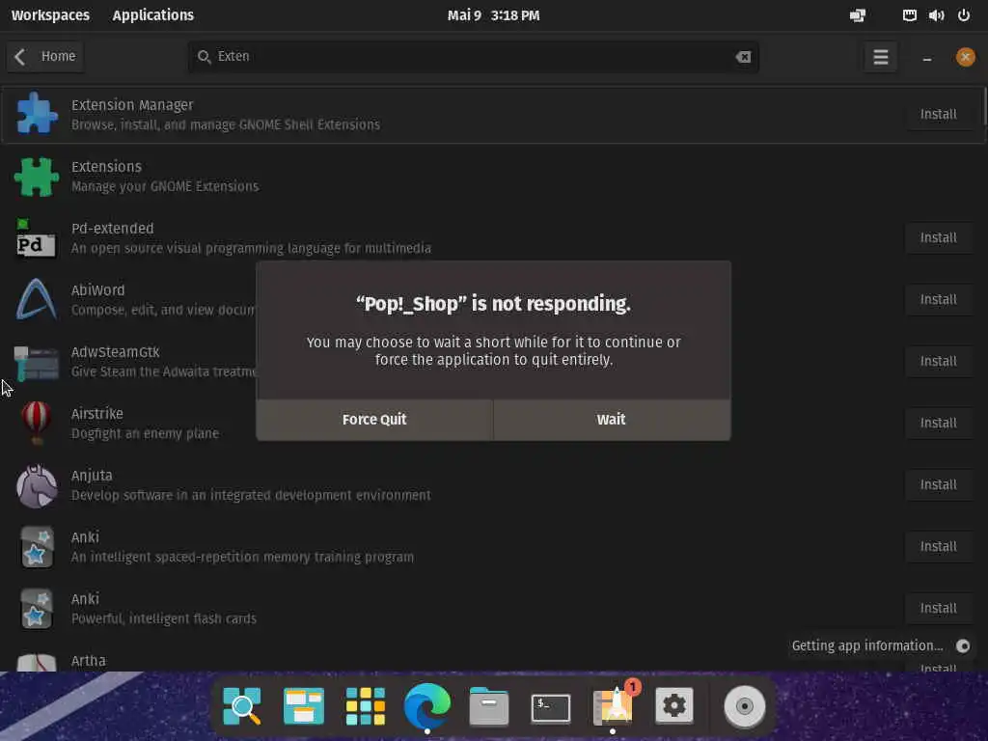Click the Airstrike balloon icon

coord(36,423)
